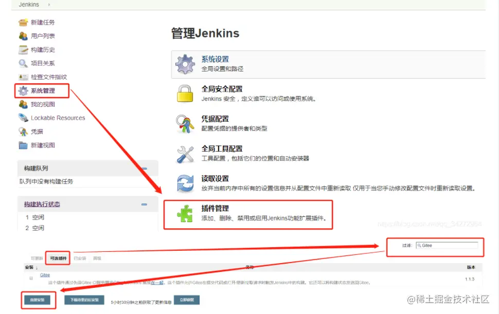Image resolution: width=499 pixels, height=314 pixels.
Task: Focus the 过滤 filter field containing Gitee
Action: pyautogui.click(x=447, y=245)
